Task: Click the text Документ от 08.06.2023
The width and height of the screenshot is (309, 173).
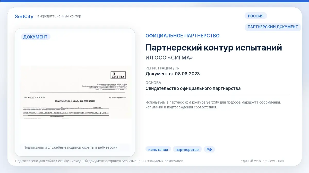Action: pos(173,74)
